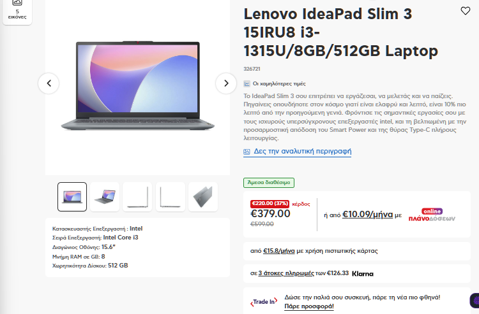The height and width of the screenshot is (314, 479).
Task: Click the price chart icon beside Οι χαμηλότερες τιμές
Action: tap(247, 83)
